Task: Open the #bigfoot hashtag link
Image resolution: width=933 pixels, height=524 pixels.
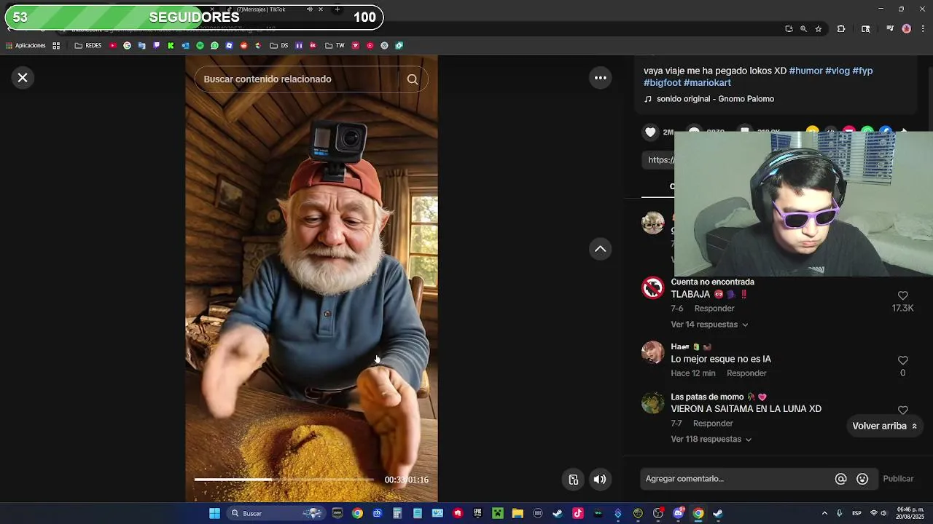Action: (662, 83)
